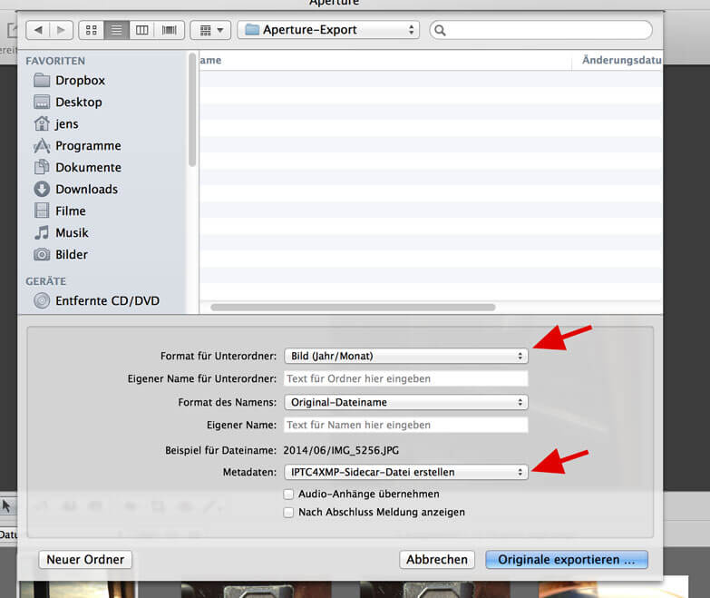Click the back navigation arrow
The height and width of the screenshot is (598, 710).
click(38, 30)
